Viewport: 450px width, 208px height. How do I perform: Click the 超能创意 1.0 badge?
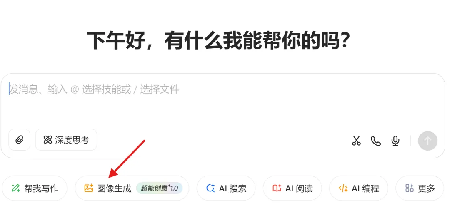160,188
